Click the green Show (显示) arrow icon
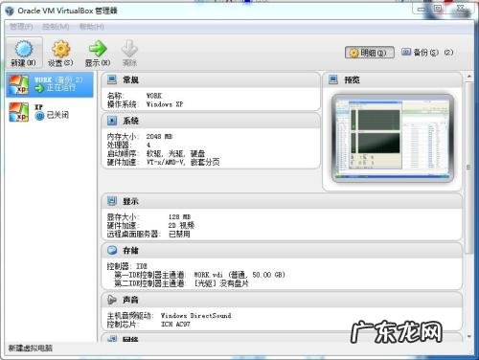Screen dimensions: 479x360 98,49
